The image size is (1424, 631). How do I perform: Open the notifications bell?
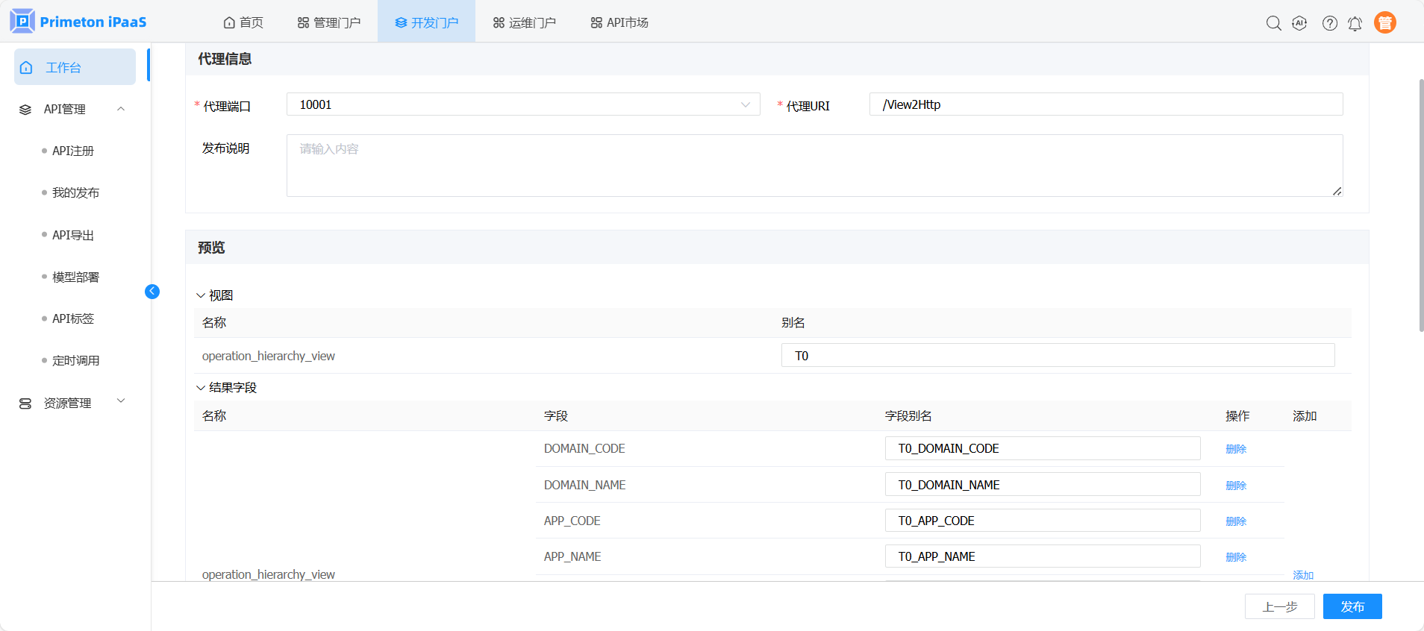[x=1355, y=24]
